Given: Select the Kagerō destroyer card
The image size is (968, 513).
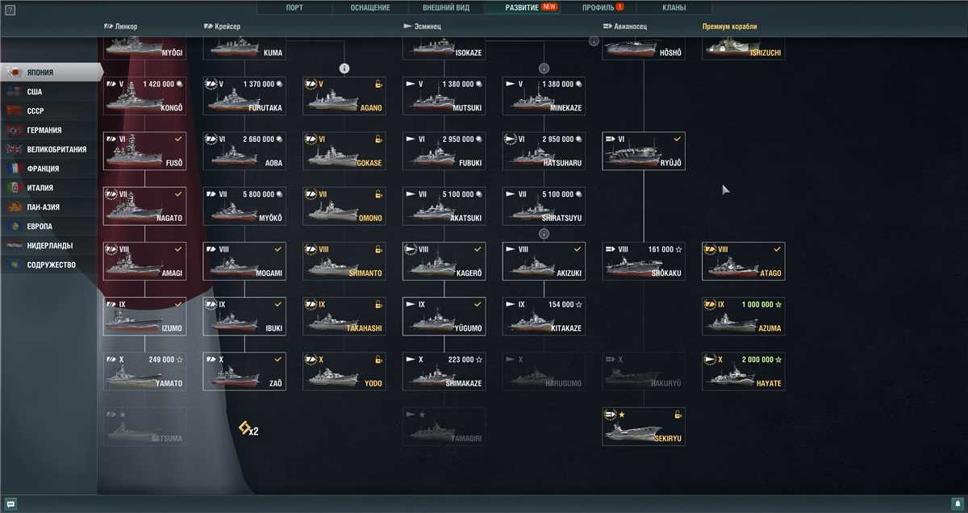Looking at the screenshot, I should [x=444, y=261].
